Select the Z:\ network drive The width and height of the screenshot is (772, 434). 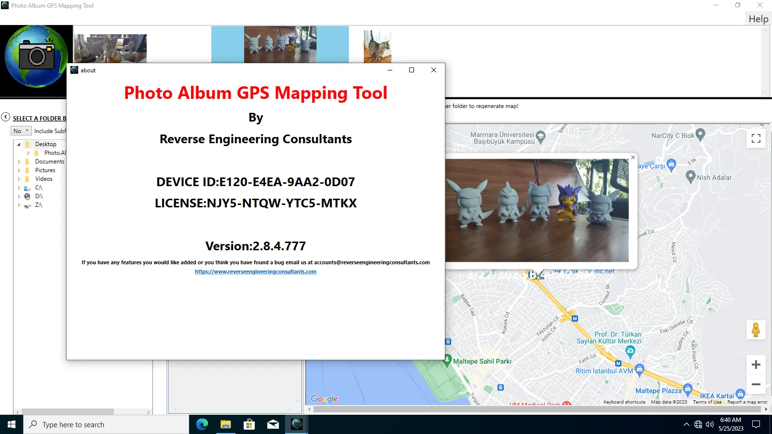click(x=39, y=205)
